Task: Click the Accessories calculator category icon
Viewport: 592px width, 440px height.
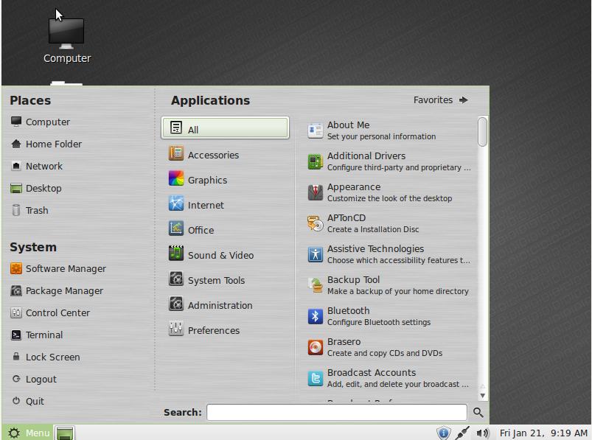Action: pyautogui.click(x=176, y=153)
